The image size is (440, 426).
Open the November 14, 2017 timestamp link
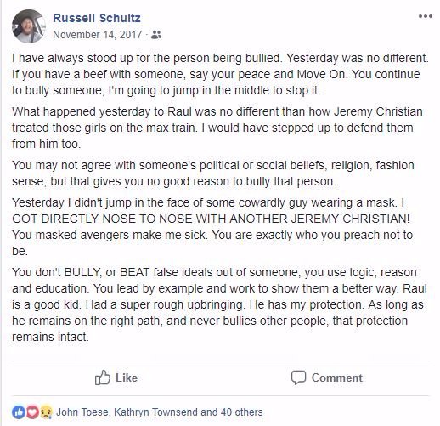(98, 35)
